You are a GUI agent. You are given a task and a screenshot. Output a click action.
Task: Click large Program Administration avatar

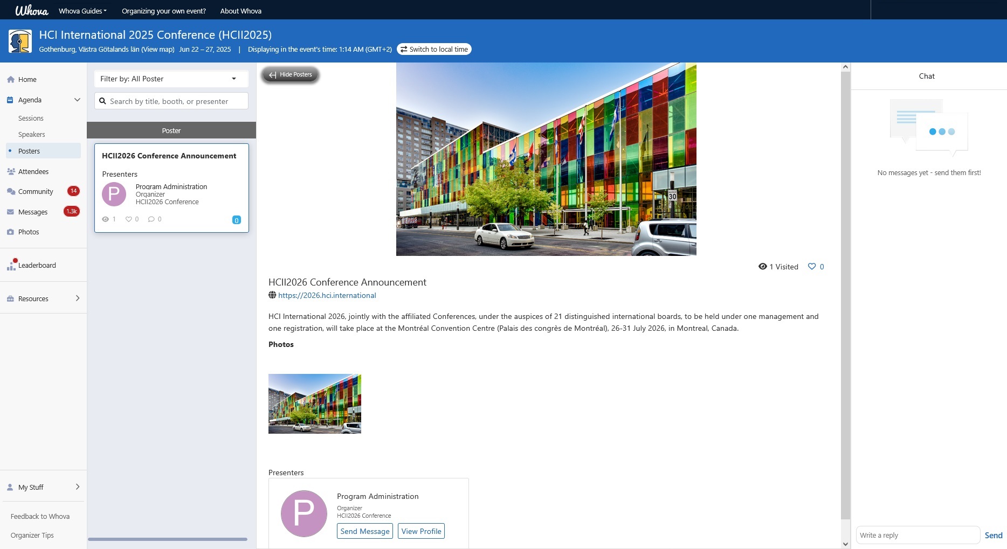tap(304, 513)
